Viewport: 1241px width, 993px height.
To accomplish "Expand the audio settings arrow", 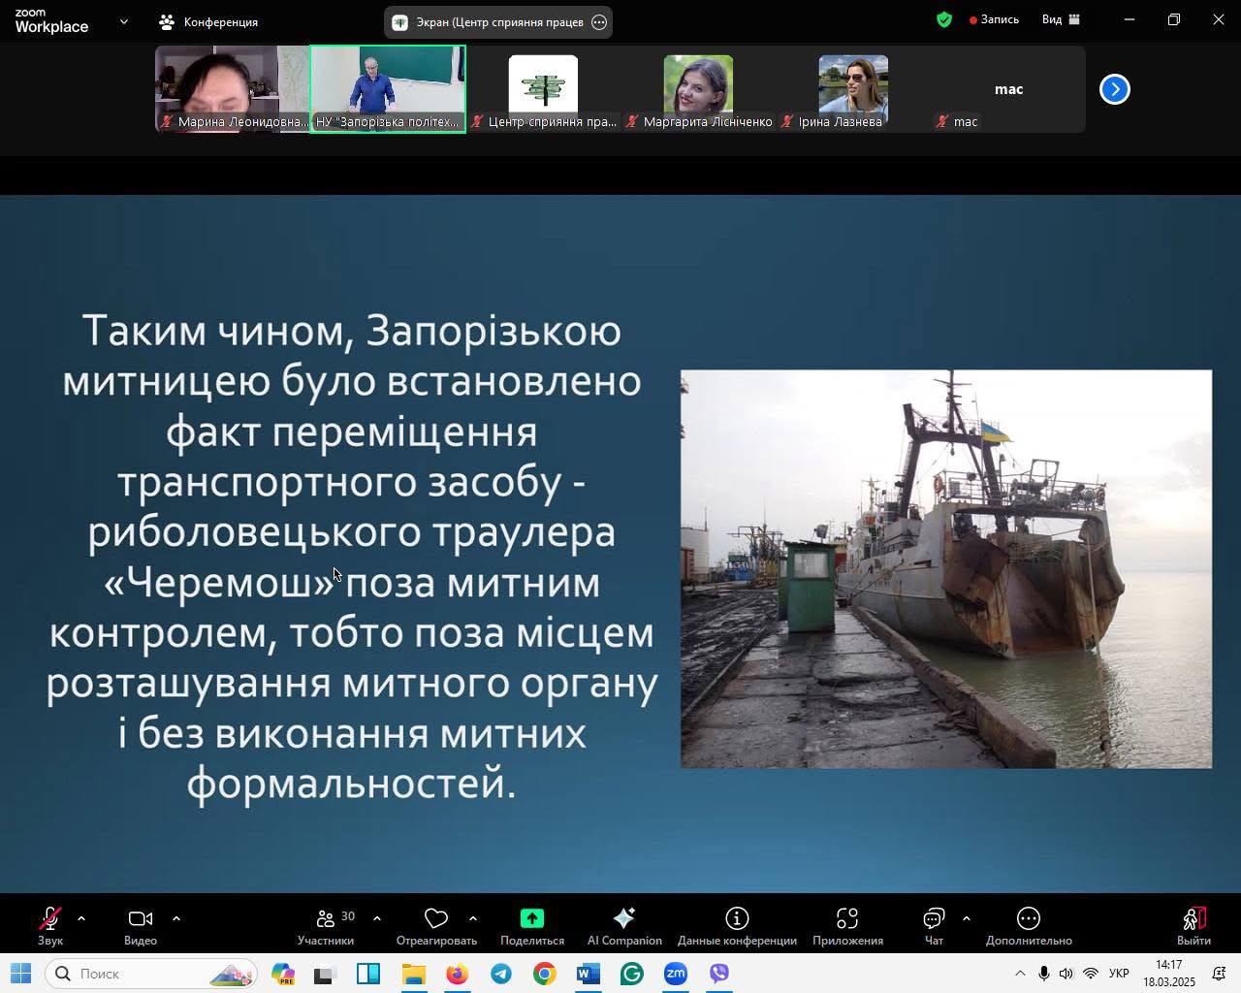I will pyautogui.click(x=81, y=917).
